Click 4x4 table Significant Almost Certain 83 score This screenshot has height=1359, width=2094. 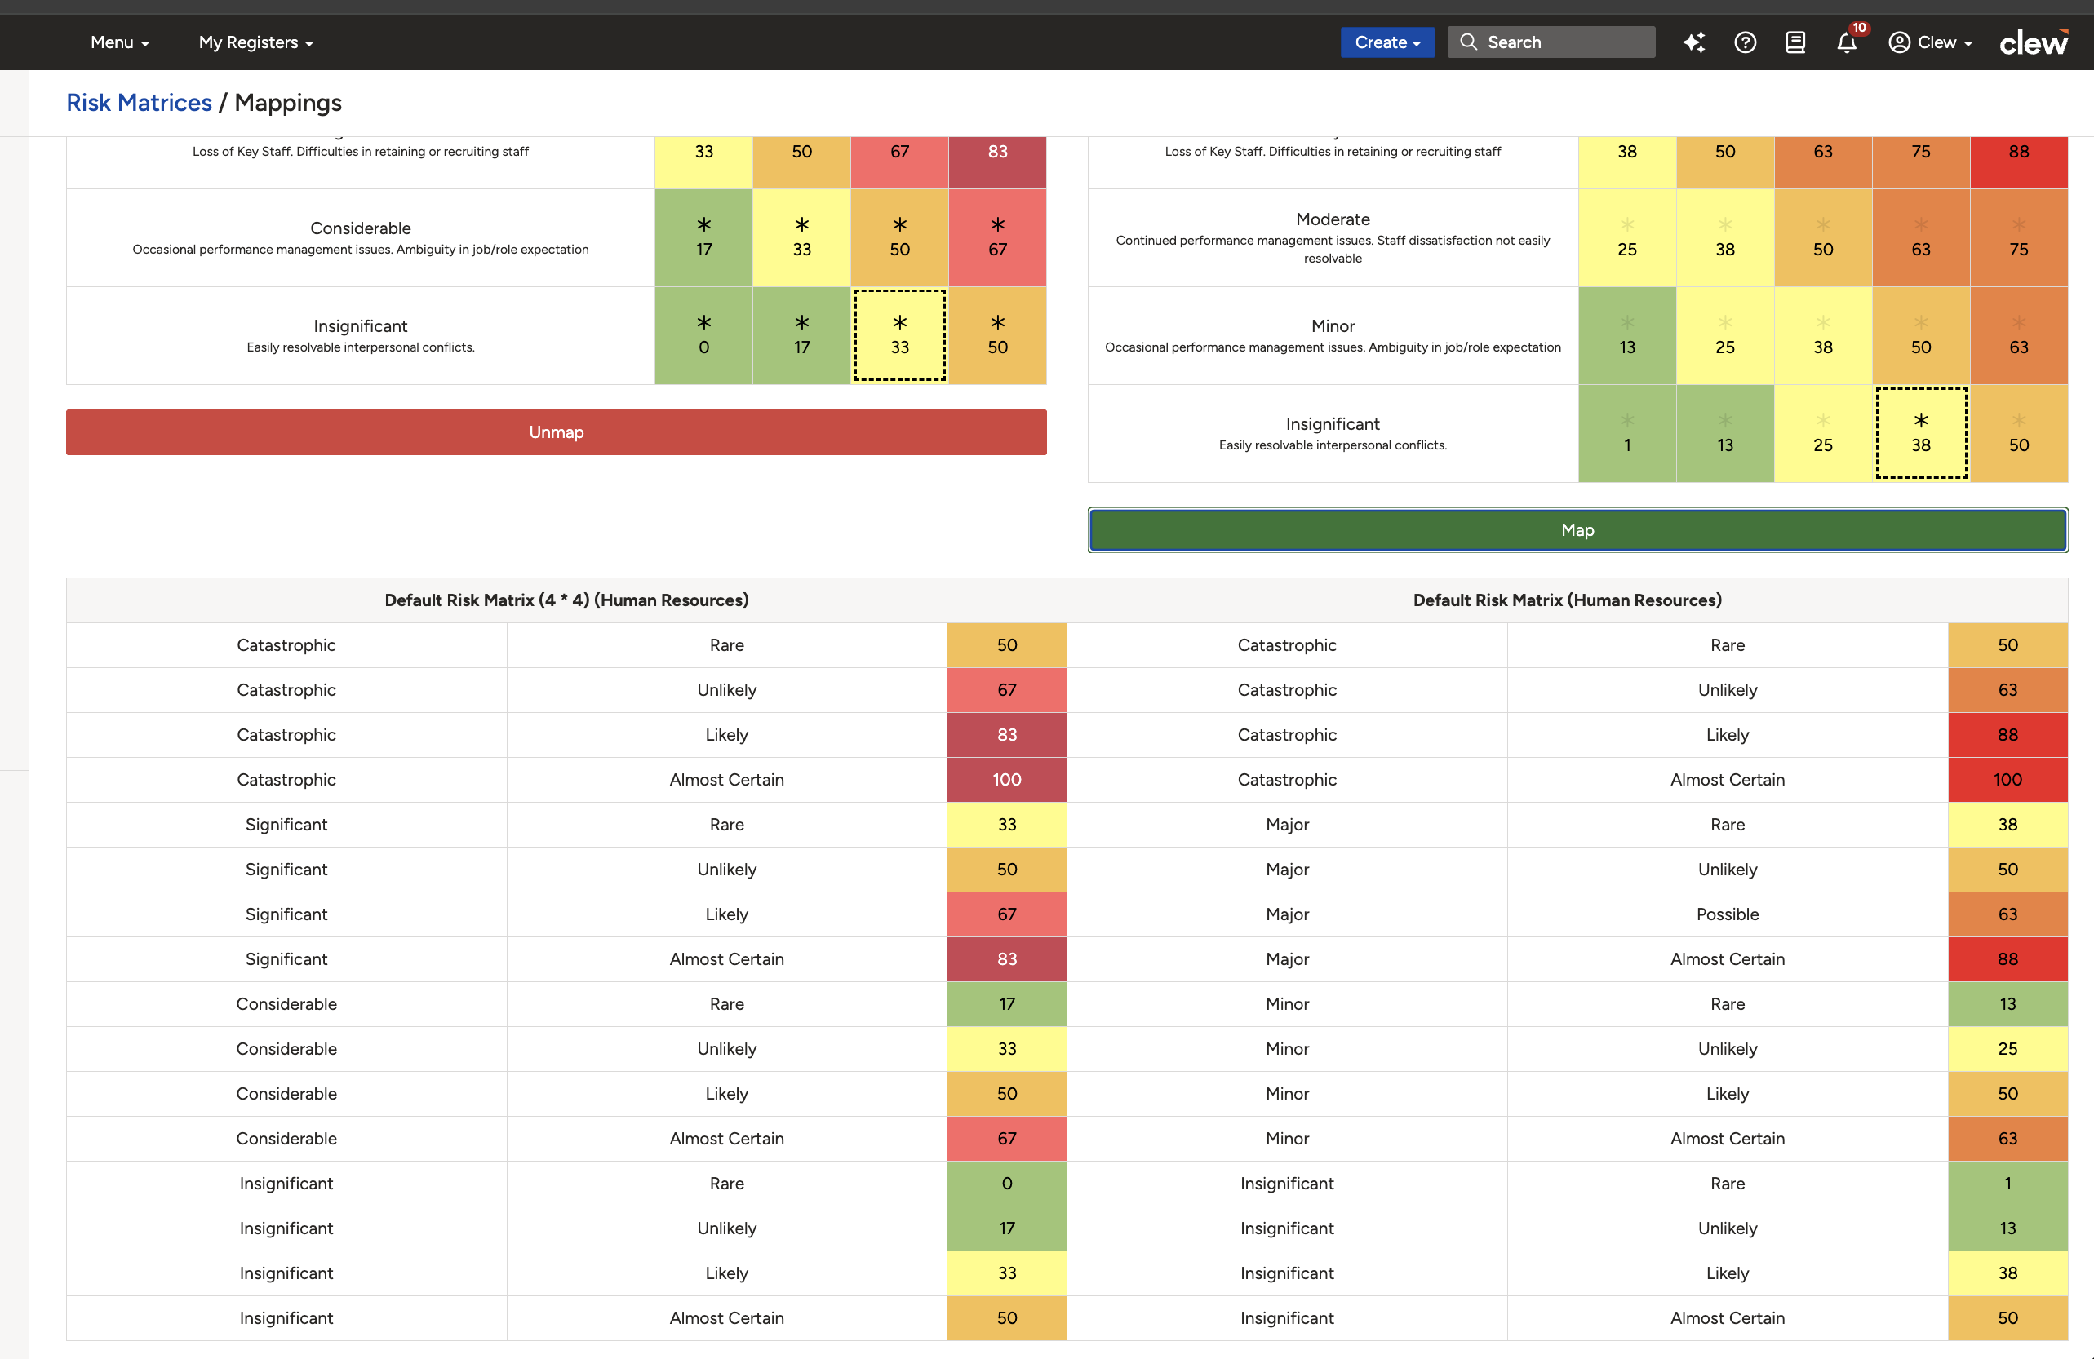click(x=1006, y=958)
